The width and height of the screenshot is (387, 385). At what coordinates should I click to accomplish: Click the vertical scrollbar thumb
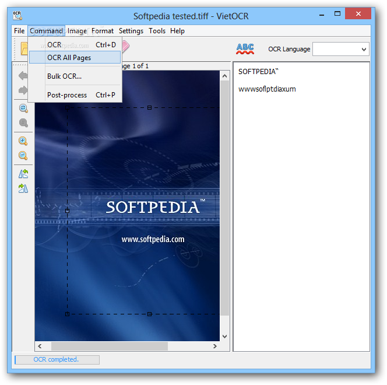[x=224, y=198]
